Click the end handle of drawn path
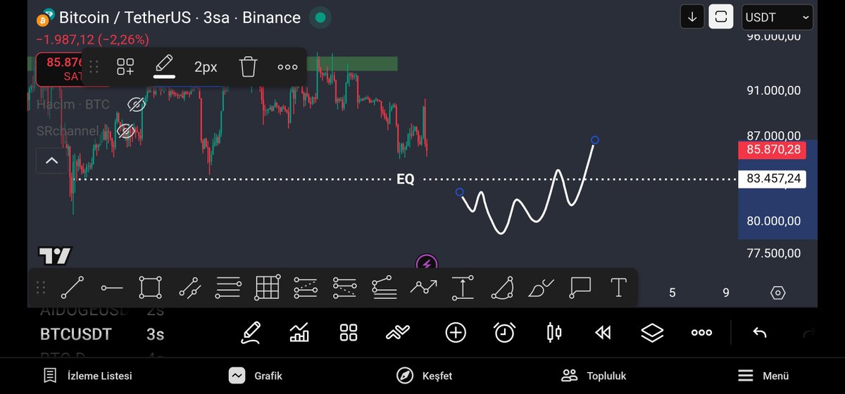 pyautogui.click(x=595, y=141)
